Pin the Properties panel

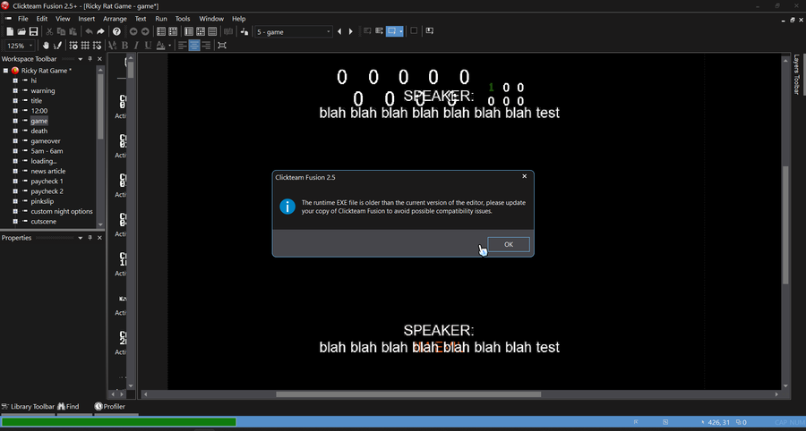tap(90, 238)
